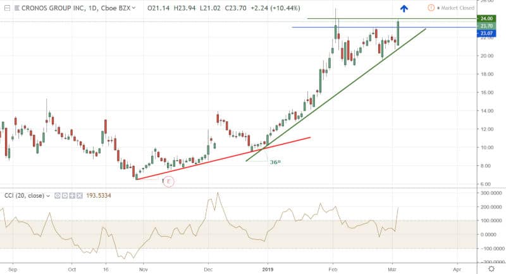506x274 pixels.
Task: Click the Dec label on time axis
Action: click(208, 269)
